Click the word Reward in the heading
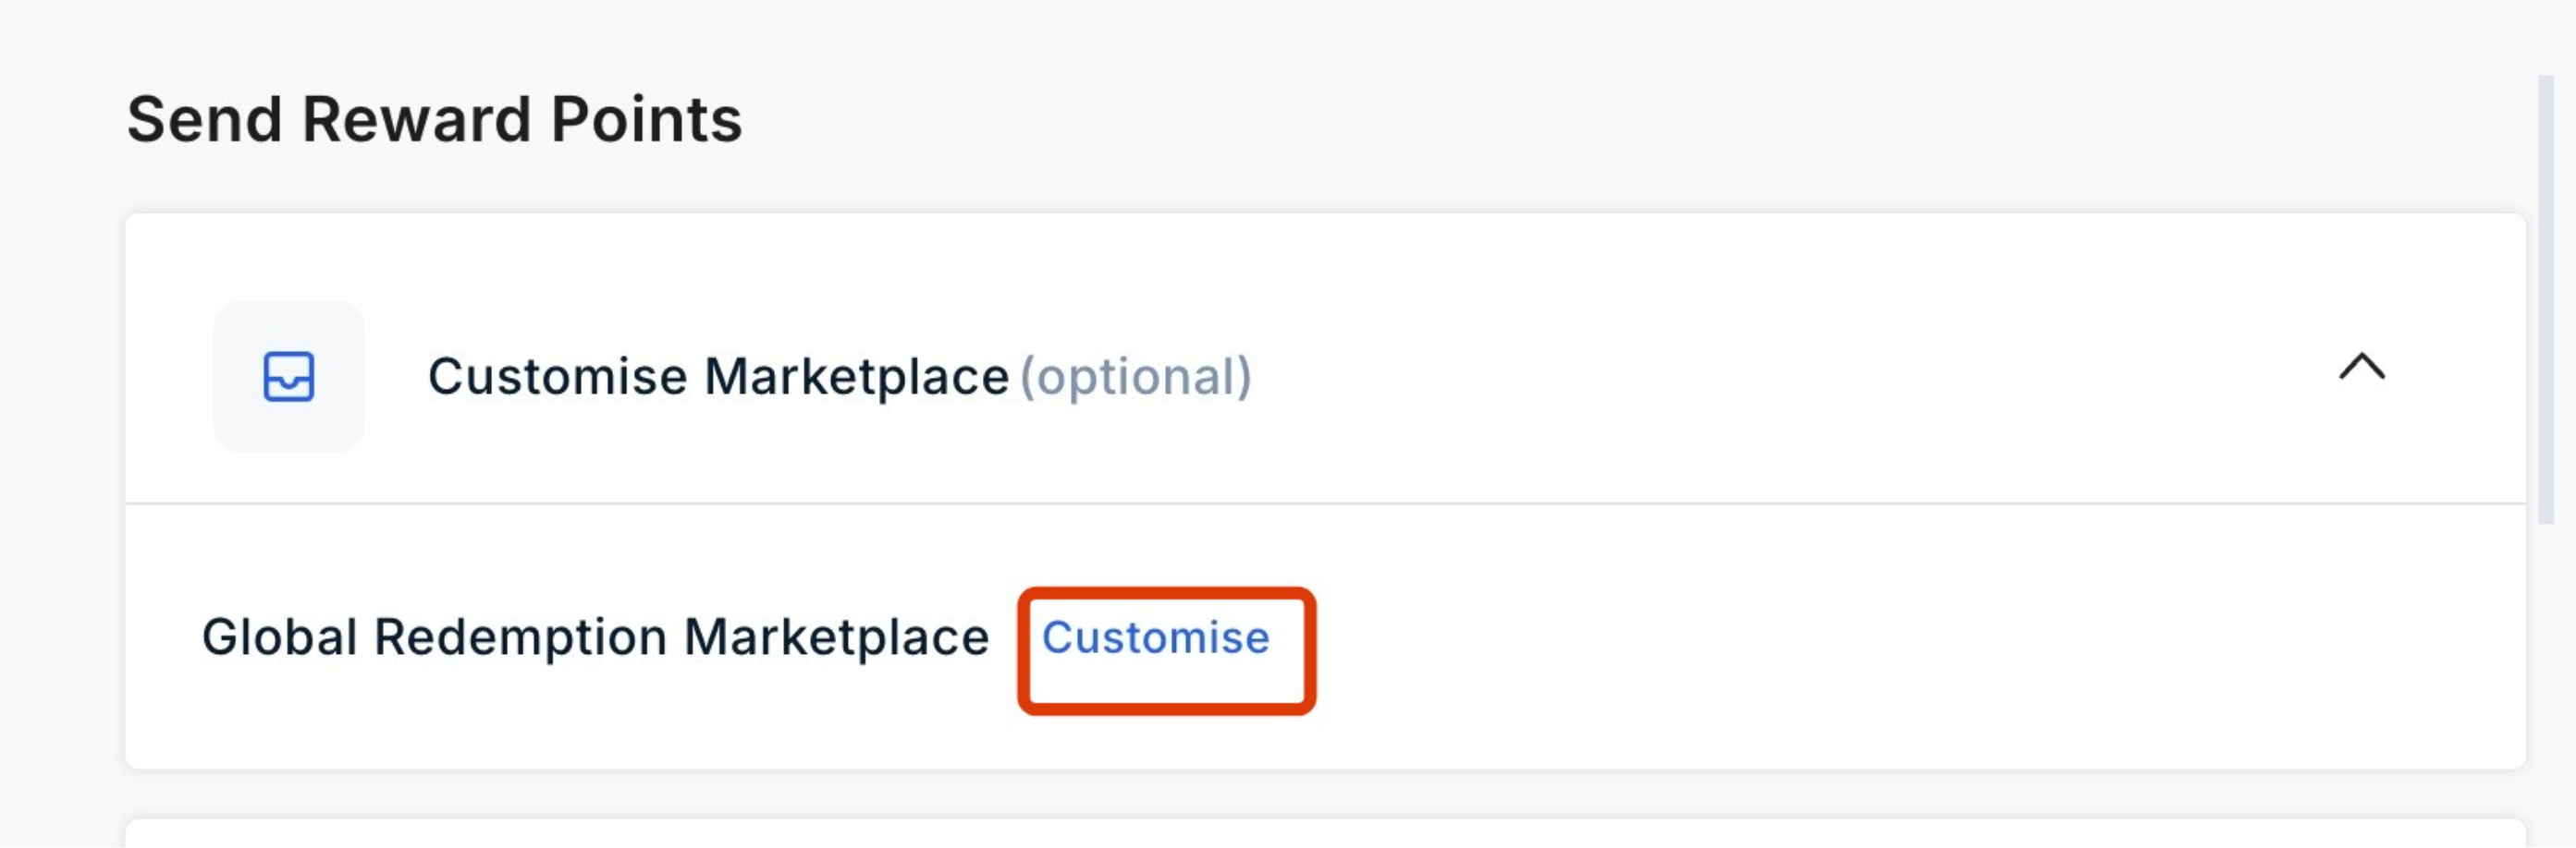The image size is (2576, 848). pyautogui.click(x=416, y=120)
